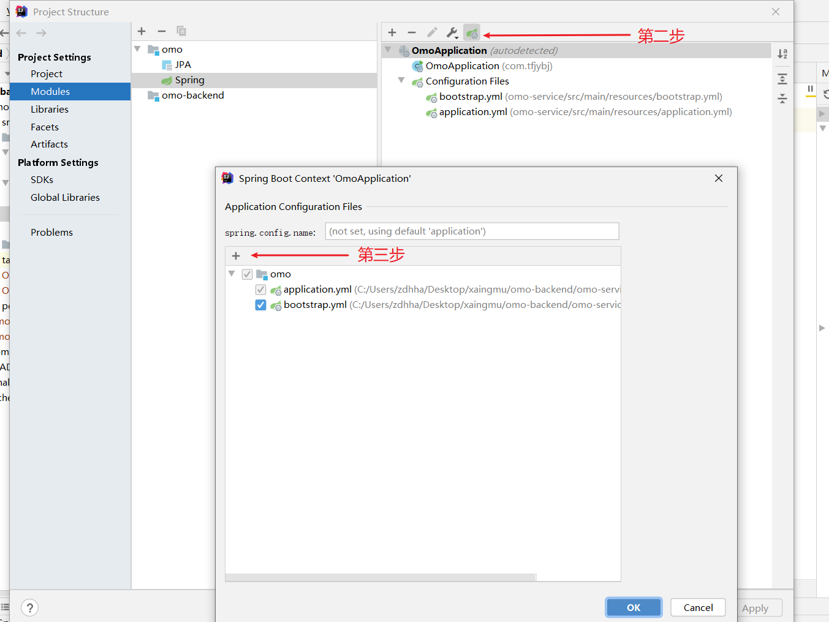Select the omo-backend module
Image resolution: width=829 pixels, height=622 pixels.
pos(254,96)
